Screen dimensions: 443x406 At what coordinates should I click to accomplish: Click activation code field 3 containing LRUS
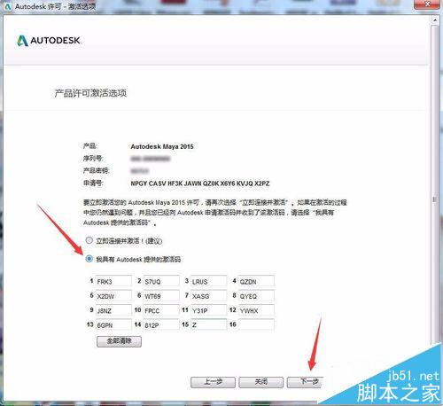[209, 281]
